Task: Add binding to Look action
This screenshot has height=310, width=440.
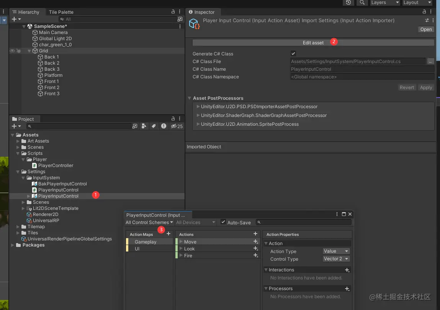Action: tap(256, 248)
